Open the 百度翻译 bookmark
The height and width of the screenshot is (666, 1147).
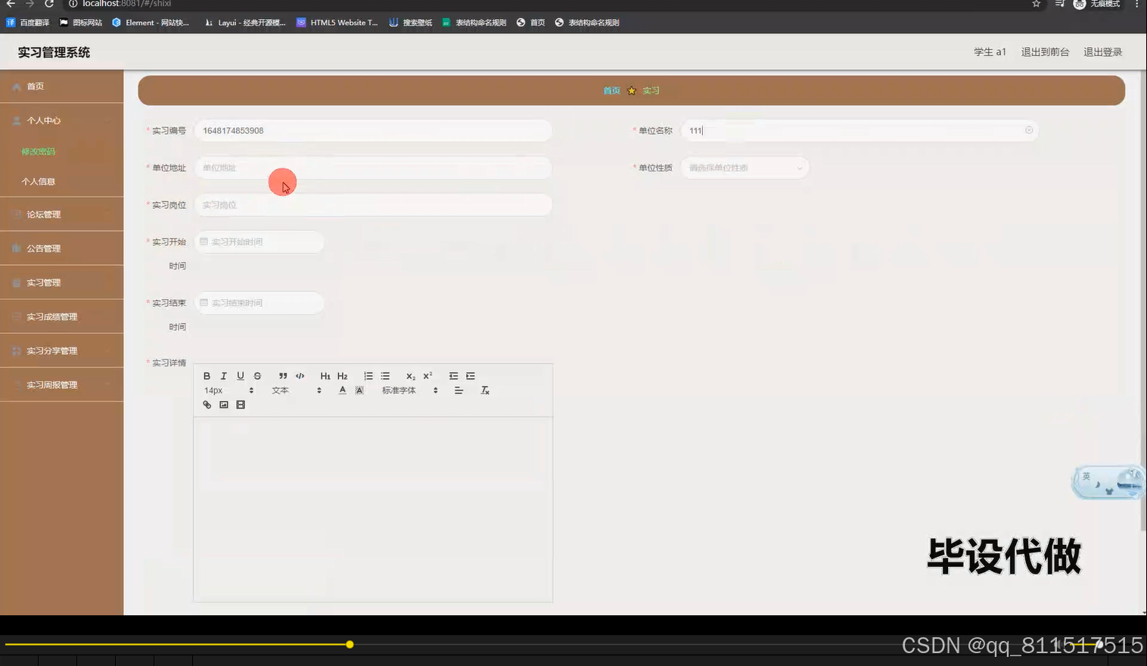tap(28, 23)
